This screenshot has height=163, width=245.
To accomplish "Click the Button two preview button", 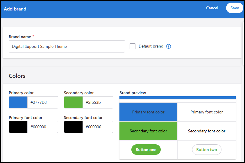I will 207,150.
